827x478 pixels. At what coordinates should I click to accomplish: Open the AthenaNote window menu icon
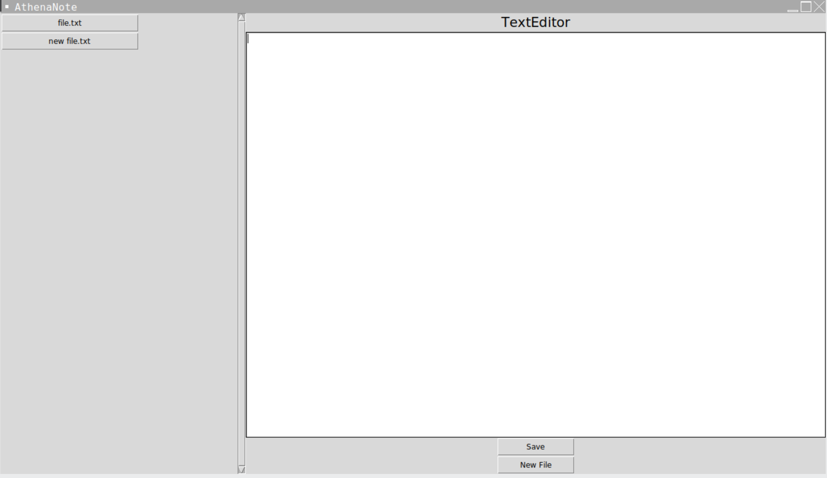click(x=7, y=7)
